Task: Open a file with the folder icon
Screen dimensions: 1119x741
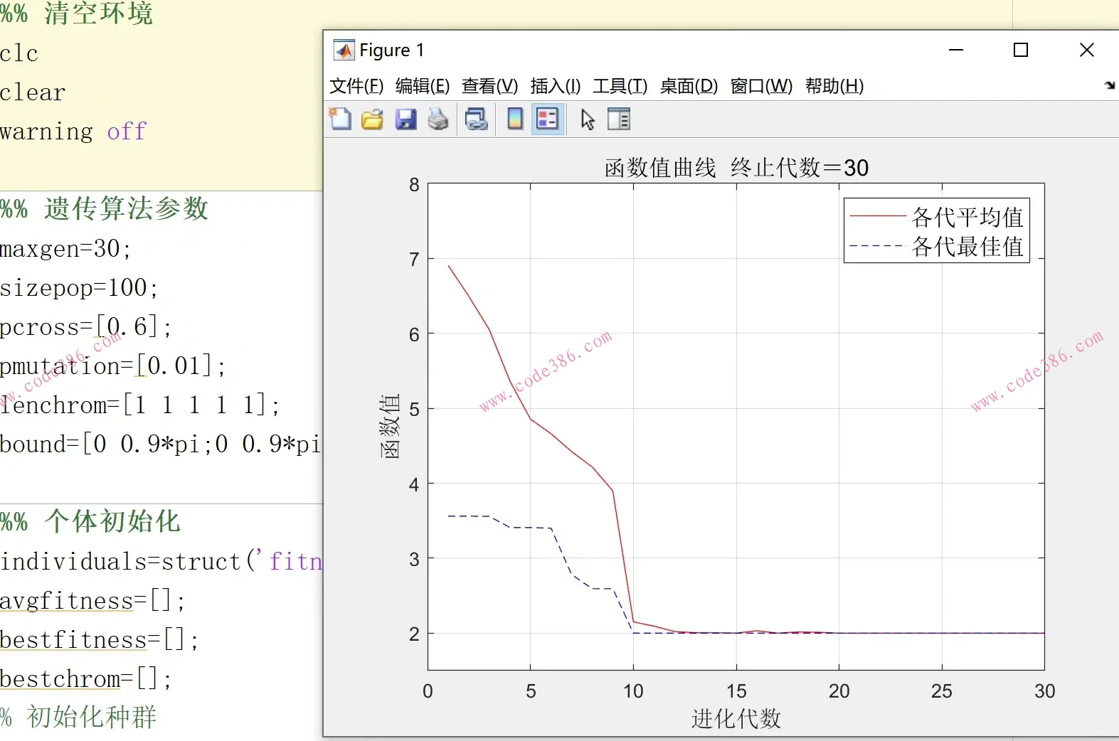Action: [x=372, y=119]
